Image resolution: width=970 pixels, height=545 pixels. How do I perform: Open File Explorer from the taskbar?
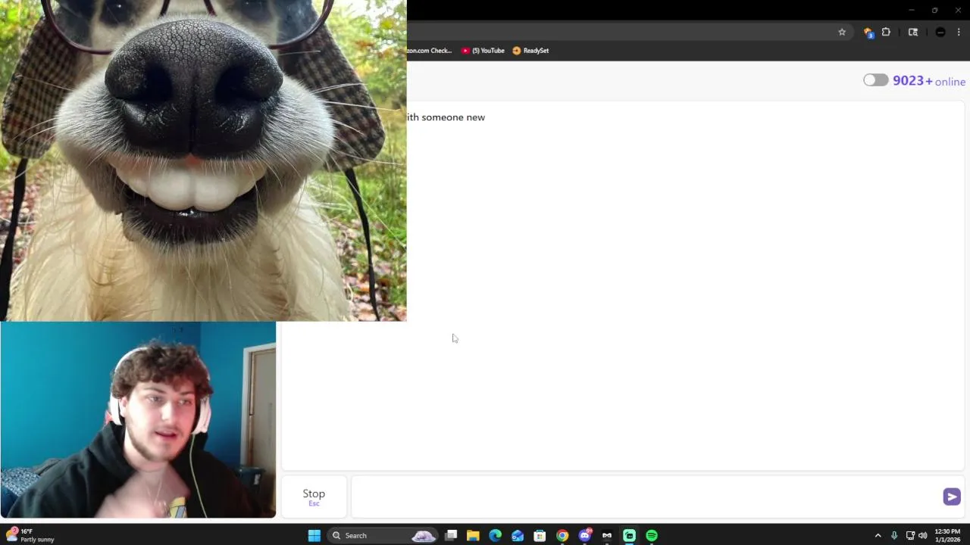click(473, 535)
